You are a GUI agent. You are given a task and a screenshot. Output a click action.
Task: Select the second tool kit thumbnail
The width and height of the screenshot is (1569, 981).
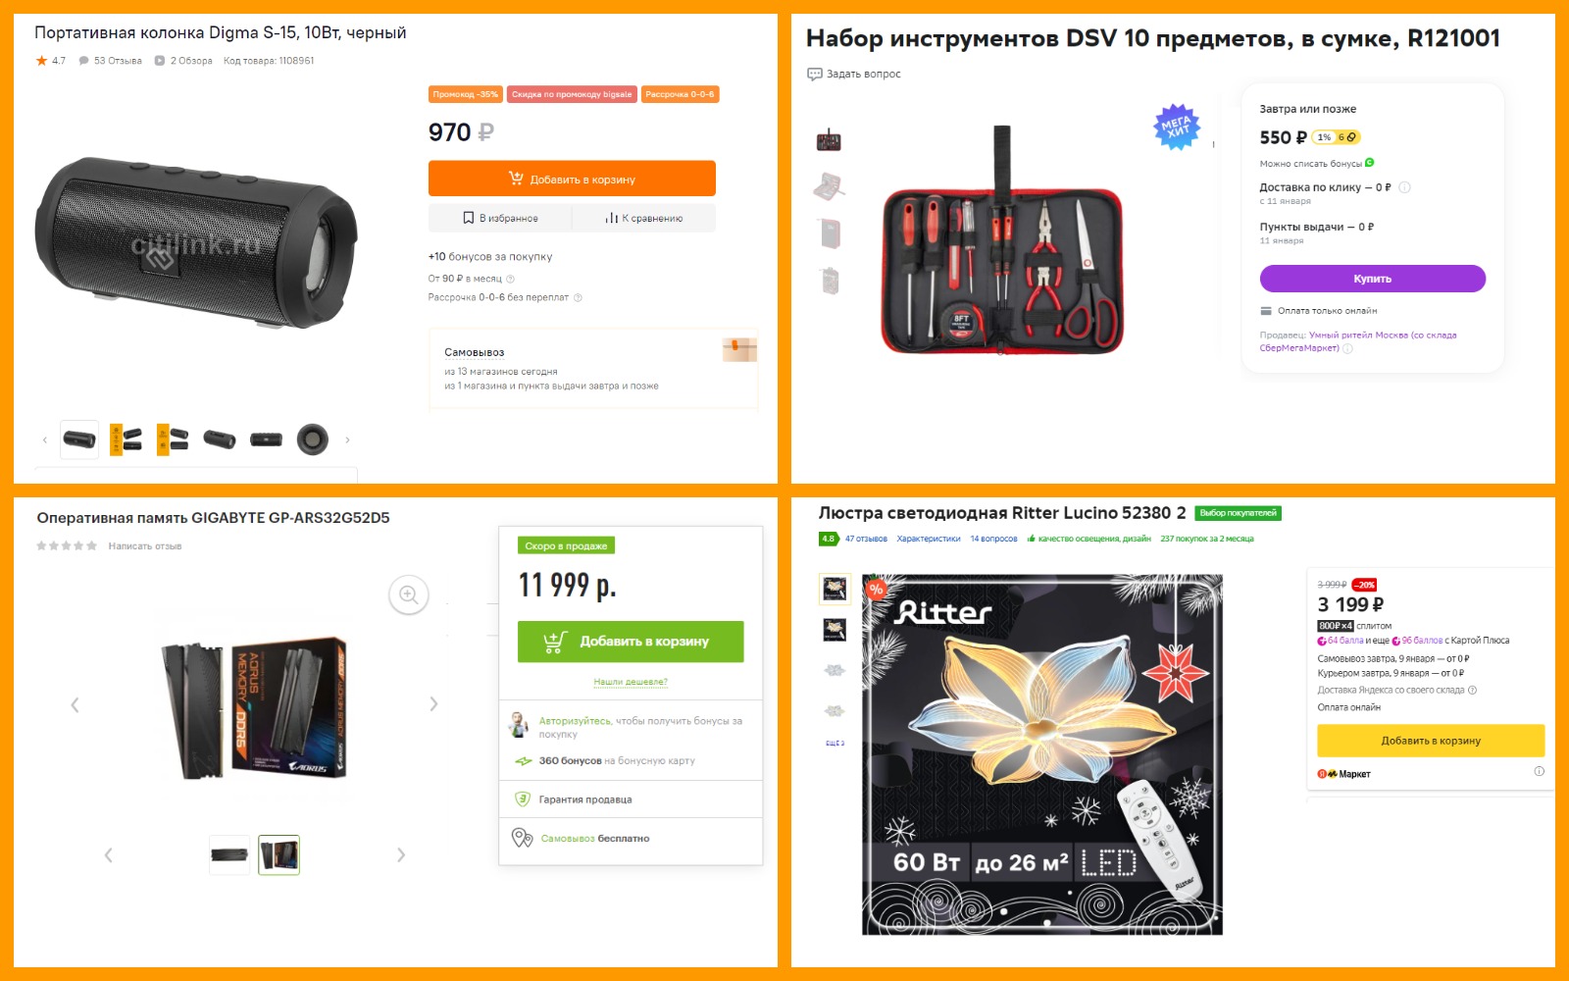tap(830, 185)
